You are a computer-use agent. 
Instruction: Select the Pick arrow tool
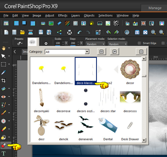coord(4,56)
